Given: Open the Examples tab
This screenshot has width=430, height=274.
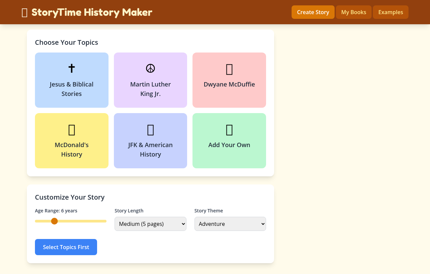Looking at the screenshot, I should tap(391, 12).
